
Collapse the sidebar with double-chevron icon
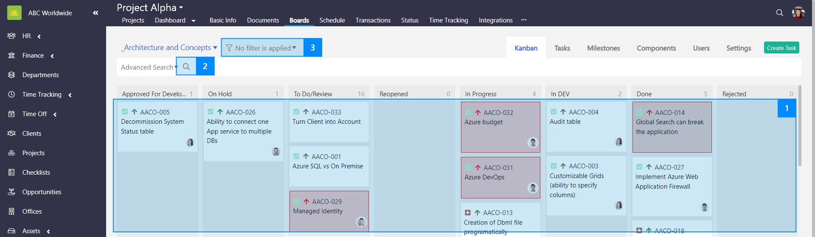96,13
